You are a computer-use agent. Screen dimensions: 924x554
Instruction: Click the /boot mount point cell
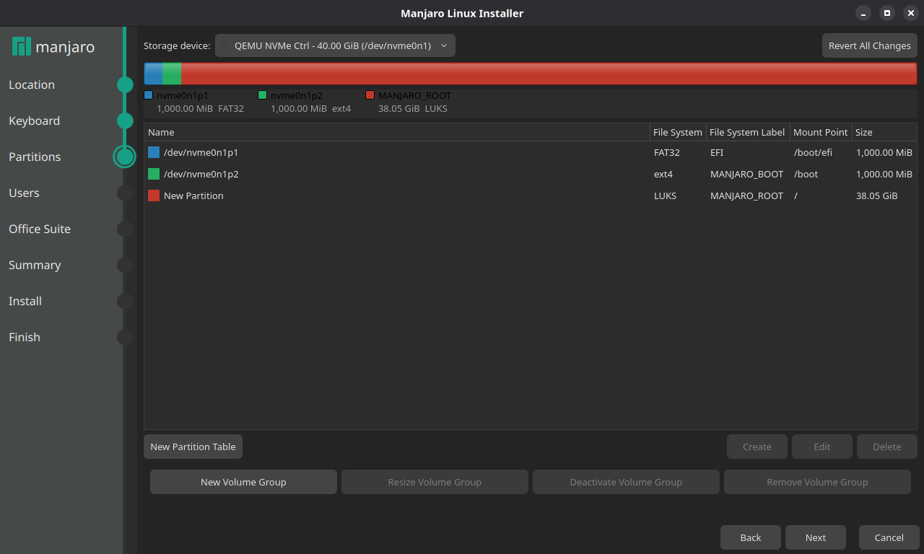pos(806,174)
